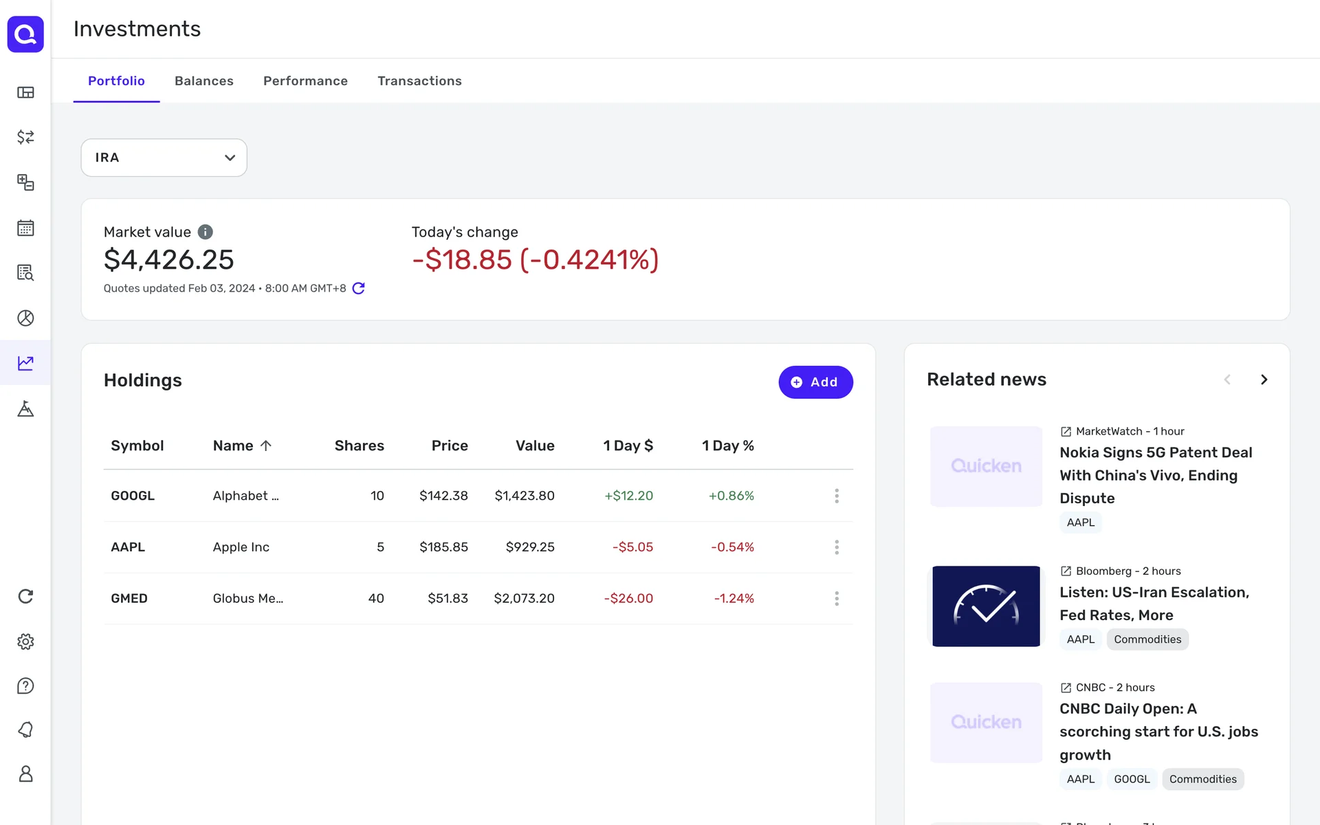This screenshot has height=825, width=1320.
Task: Click the sync refresh sidebar icon
Action: point(25,596)
